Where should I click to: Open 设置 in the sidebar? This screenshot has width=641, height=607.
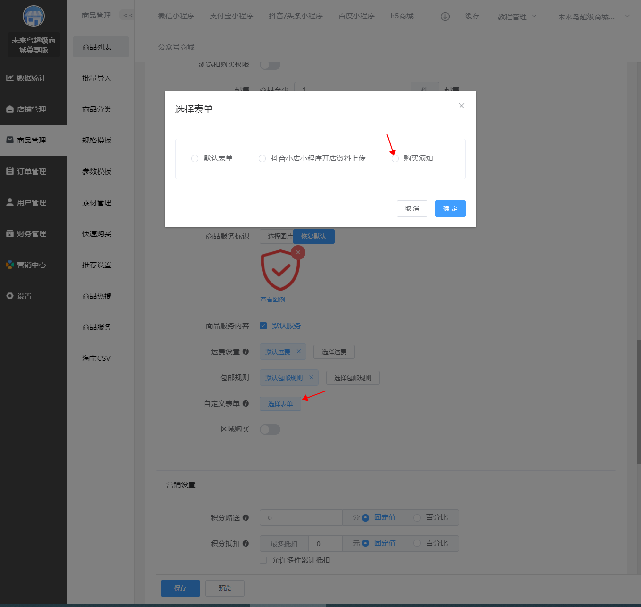(33, 296)
